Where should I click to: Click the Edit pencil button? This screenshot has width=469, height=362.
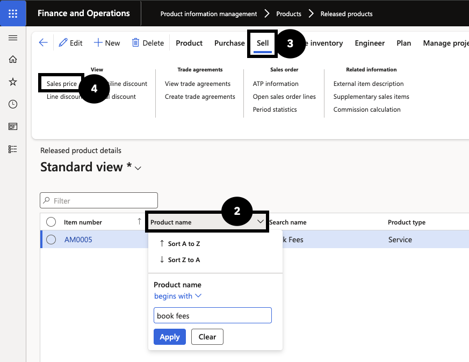pyautogui.click(x=70, y=43)
